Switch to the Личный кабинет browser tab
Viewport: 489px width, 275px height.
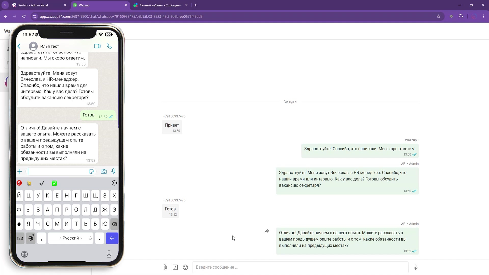pyautogui.click(x=161, y=5)
